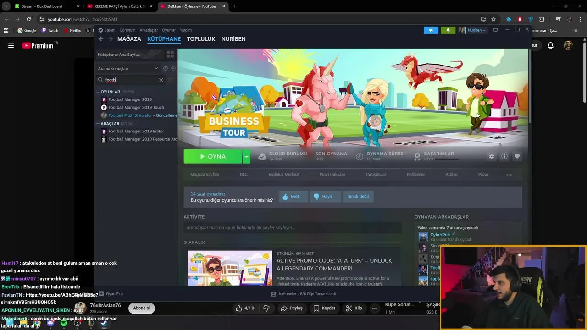This screenshot has width=587, height=330.
Task: Click the Abone ol subscribe button
Action: [x=141, y=308]
